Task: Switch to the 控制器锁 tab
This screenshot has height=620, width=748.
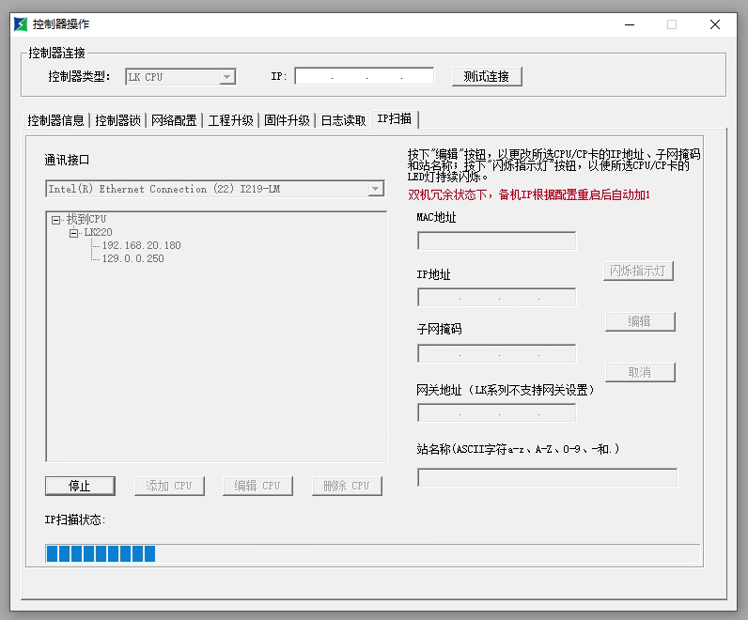Action: point(117,120)
